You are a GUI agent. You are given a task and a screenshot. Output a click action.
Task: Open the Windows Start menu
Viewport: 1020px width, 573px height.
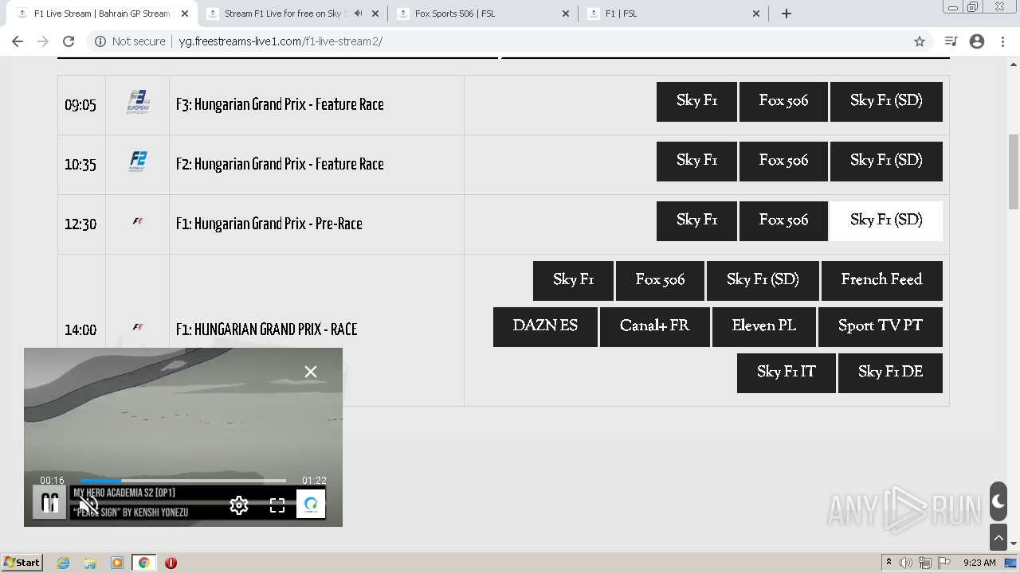point(22,563)
